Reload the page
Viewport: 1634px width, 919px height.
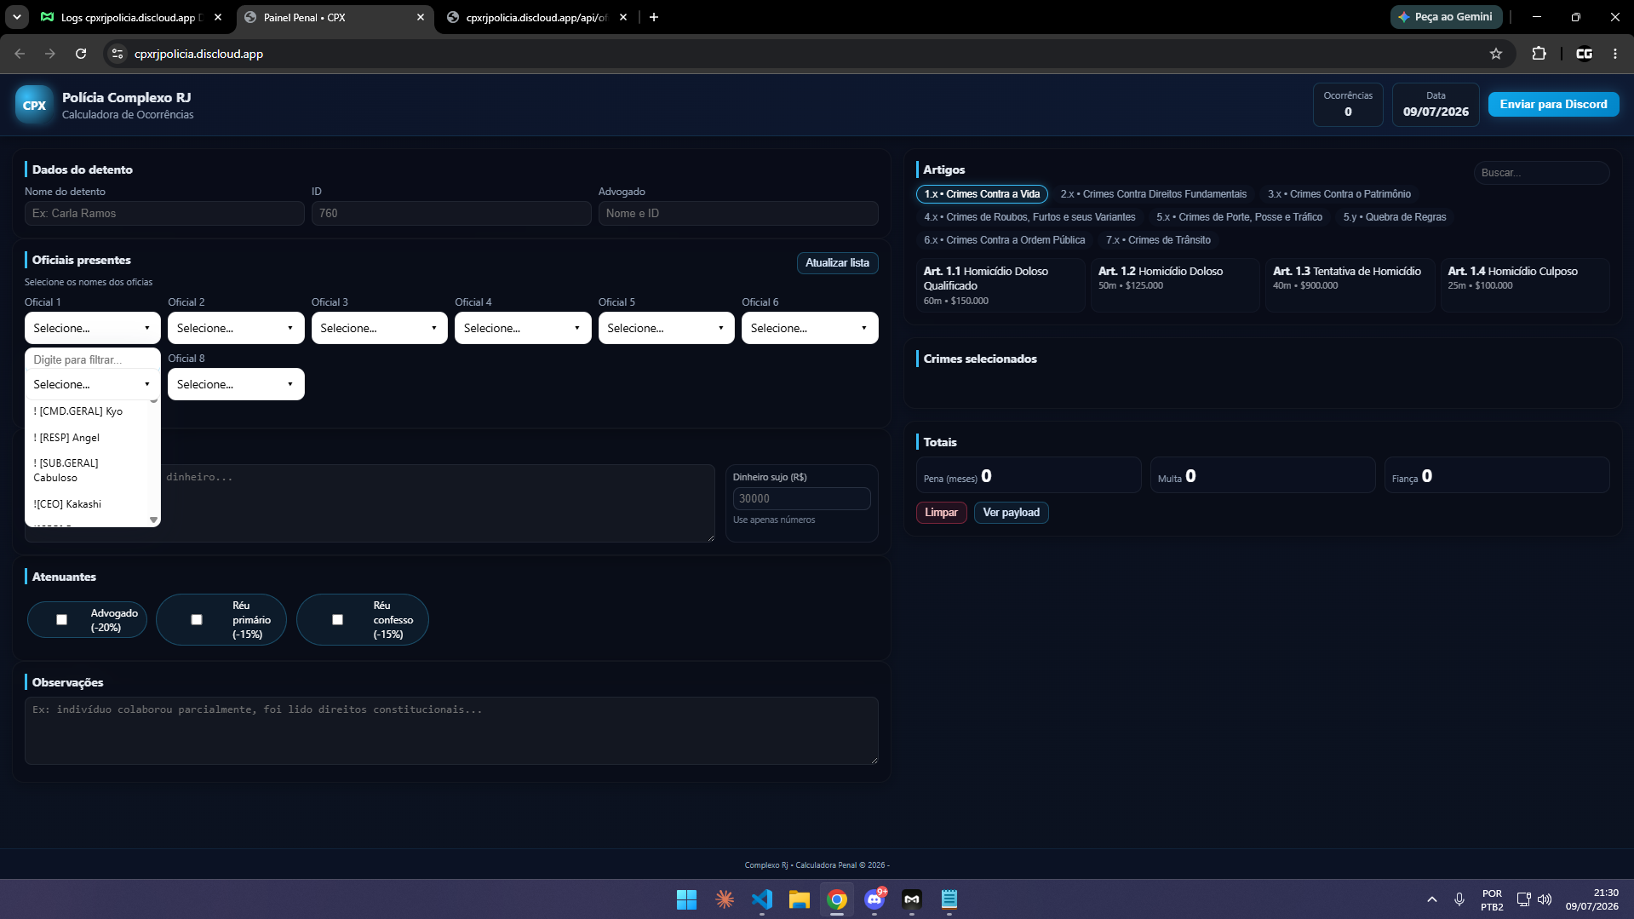pos(81,54)
